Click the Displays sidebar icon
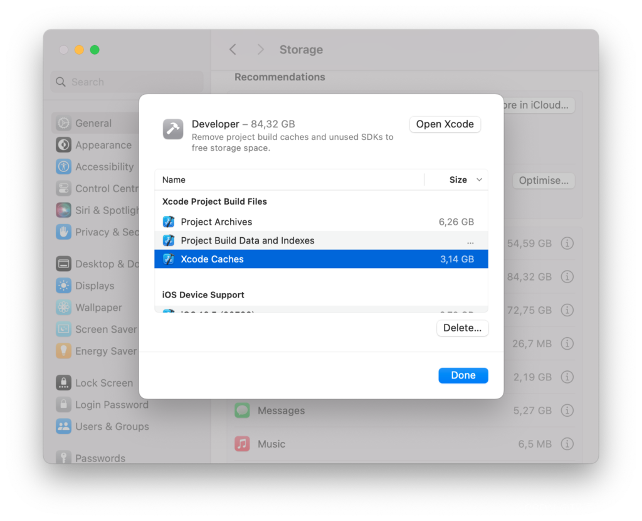The height and width of the screenshot is (521, 642). (63, 286)
